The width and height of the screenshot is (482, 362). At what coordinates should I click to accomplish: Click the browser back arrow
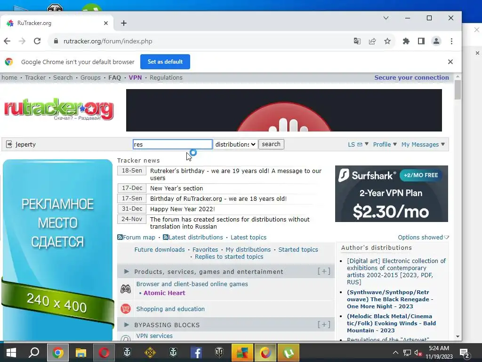tap(7, 41)
